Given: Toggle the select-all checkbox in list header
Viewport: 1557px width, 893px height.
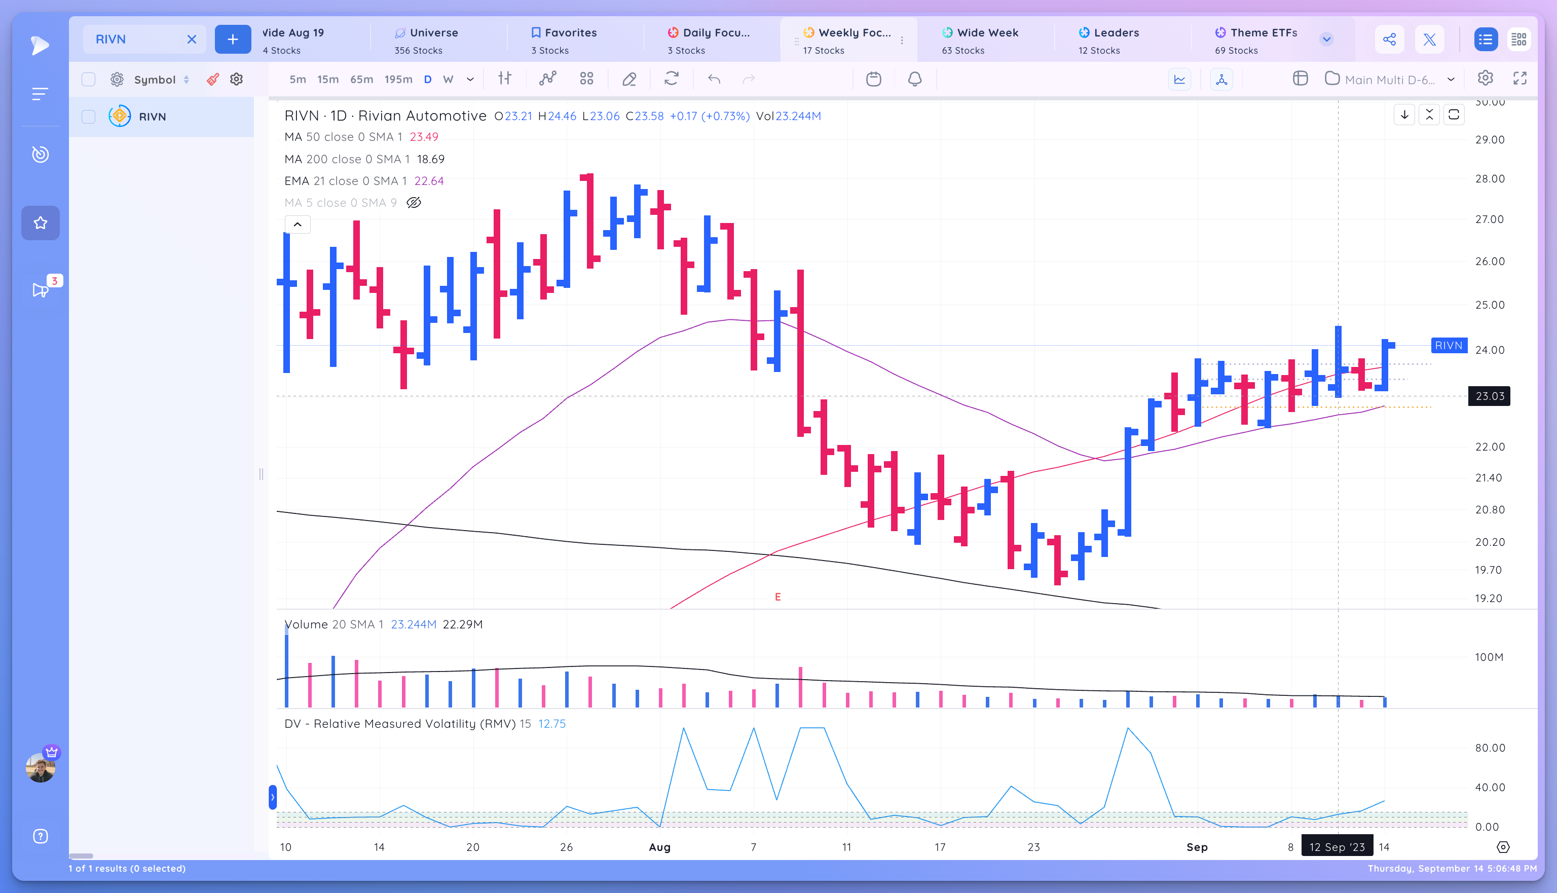Looking at the screenshot, I should tap(88, 79).
